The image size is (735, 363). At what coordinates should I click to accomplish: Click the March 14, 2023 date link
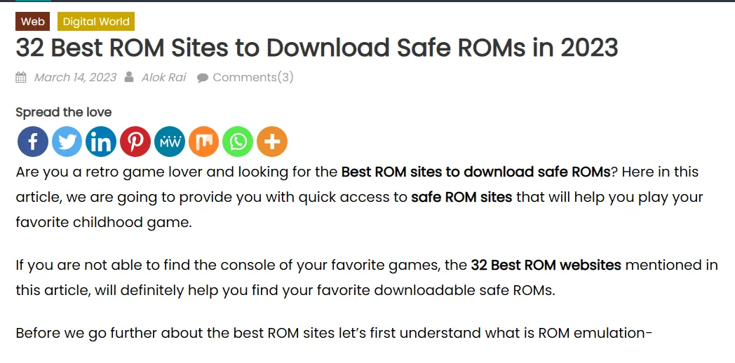click(76, 77)
